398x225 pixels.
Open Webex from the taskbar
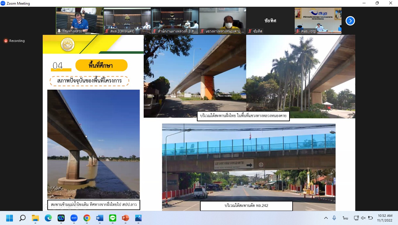61,218
